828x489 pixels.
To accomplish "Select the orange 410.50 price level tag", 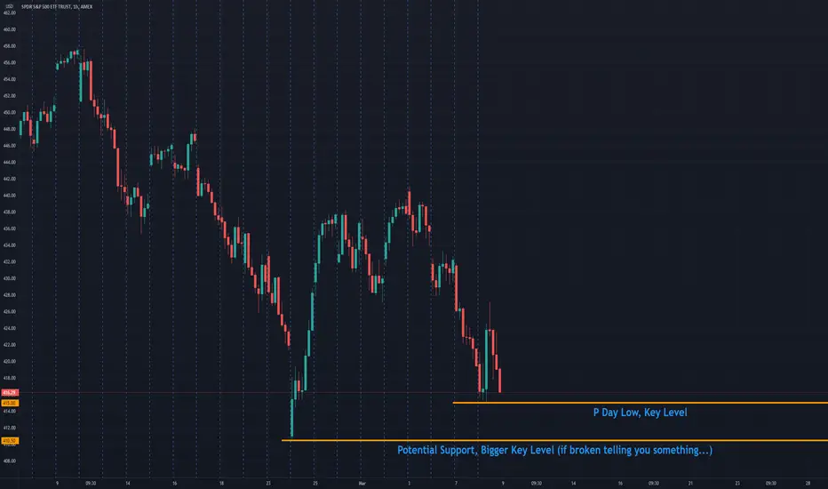I will [x=10, y=440].
